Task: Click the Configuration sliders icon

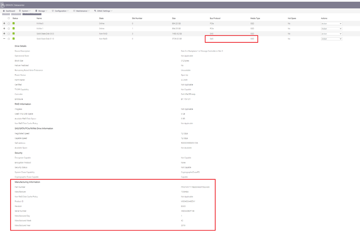Action: 53,11
